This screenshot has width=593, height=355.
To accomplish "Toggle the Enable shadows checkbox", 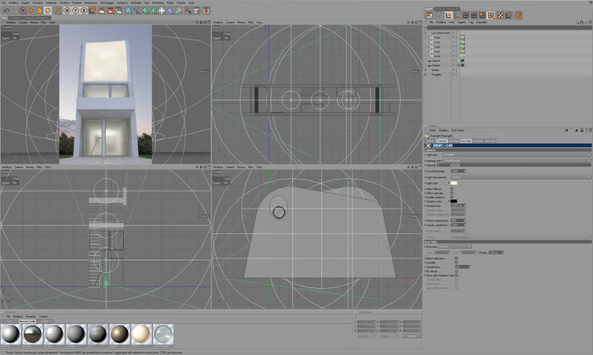I will (452, 197).
